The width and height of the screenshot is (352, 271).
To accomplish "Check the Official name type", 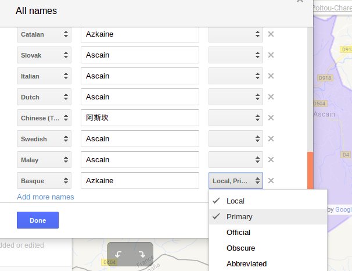I will tap(238, 232).
